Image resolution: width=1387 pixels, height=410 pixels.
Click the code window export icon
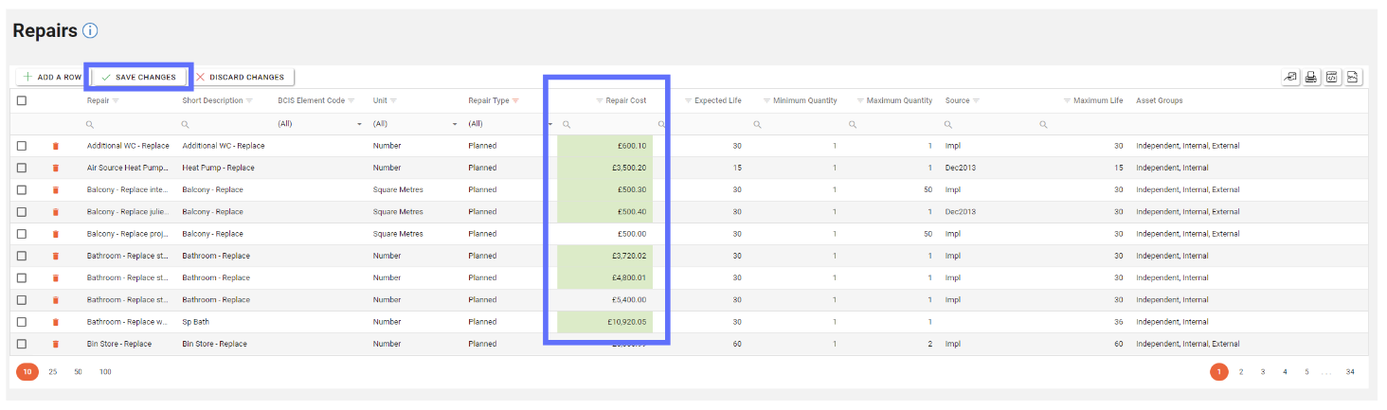[x=1332, y=78]
